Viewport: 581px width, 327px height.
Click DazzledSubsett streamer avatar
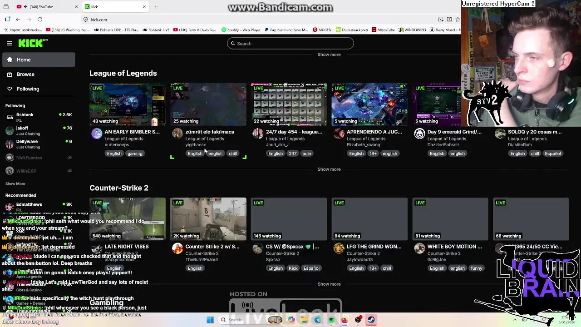point(419,134)
